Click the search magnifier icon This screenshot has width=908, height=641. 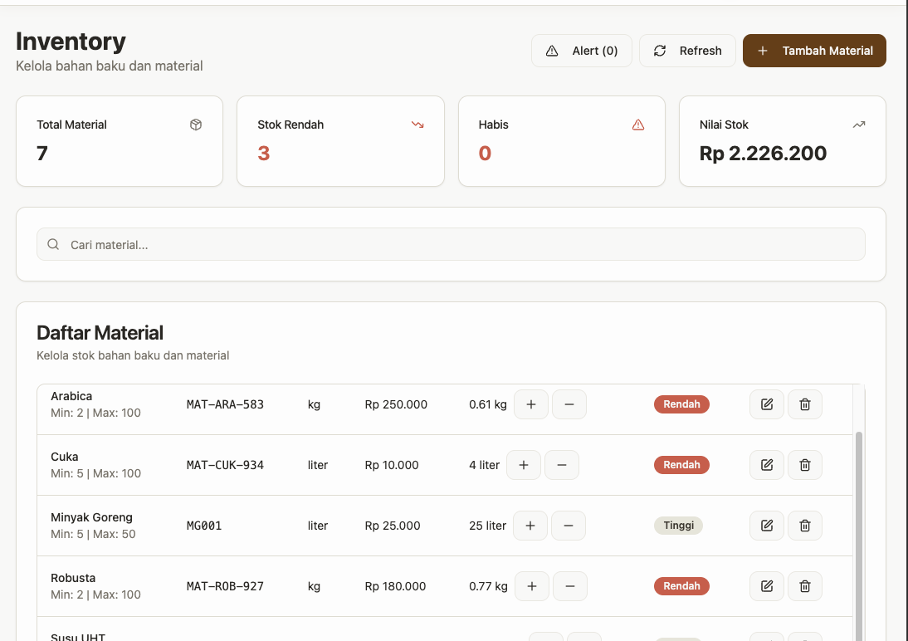click(x=53, y=245)
